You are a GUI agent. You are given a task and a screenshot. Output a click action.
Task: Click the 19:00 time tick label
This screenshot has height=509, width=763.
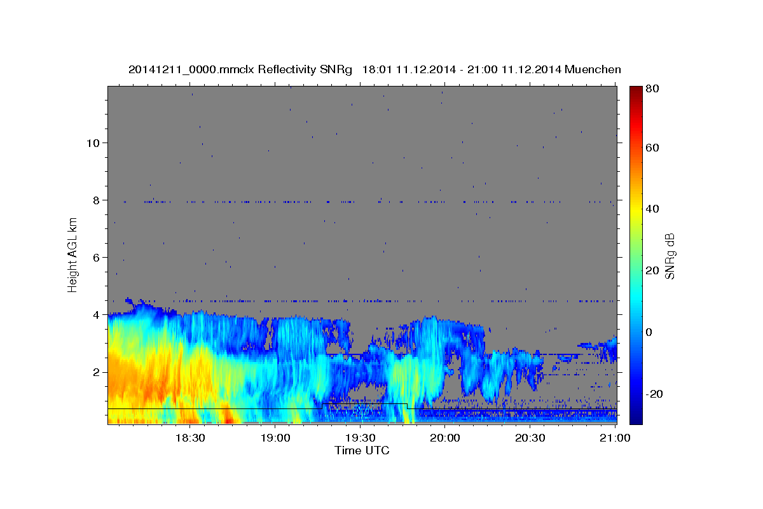pos(275,438)
